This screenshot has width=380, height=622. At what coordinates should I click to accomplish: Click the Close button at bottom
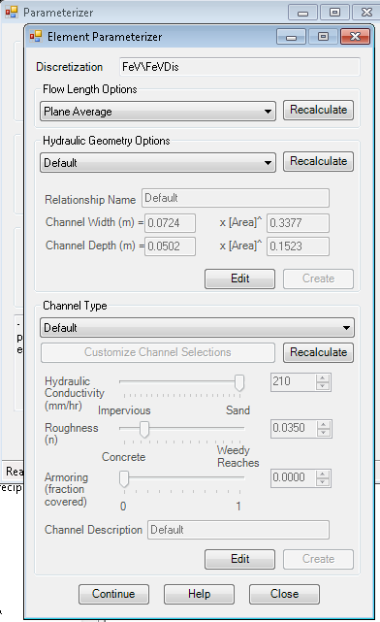[x=284, y=594]
